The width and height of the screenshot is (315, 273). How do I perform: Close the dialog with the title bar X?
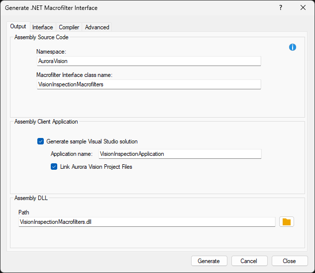point(303,8)
